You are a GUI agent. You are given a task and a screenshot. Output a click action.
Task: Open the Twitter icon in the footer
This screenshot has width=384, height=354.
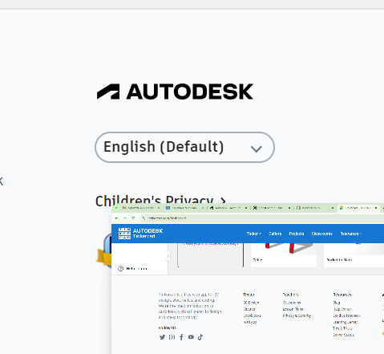pos(162,337)
